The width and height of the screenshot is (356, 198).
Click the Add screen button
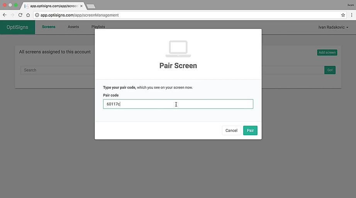327,52
